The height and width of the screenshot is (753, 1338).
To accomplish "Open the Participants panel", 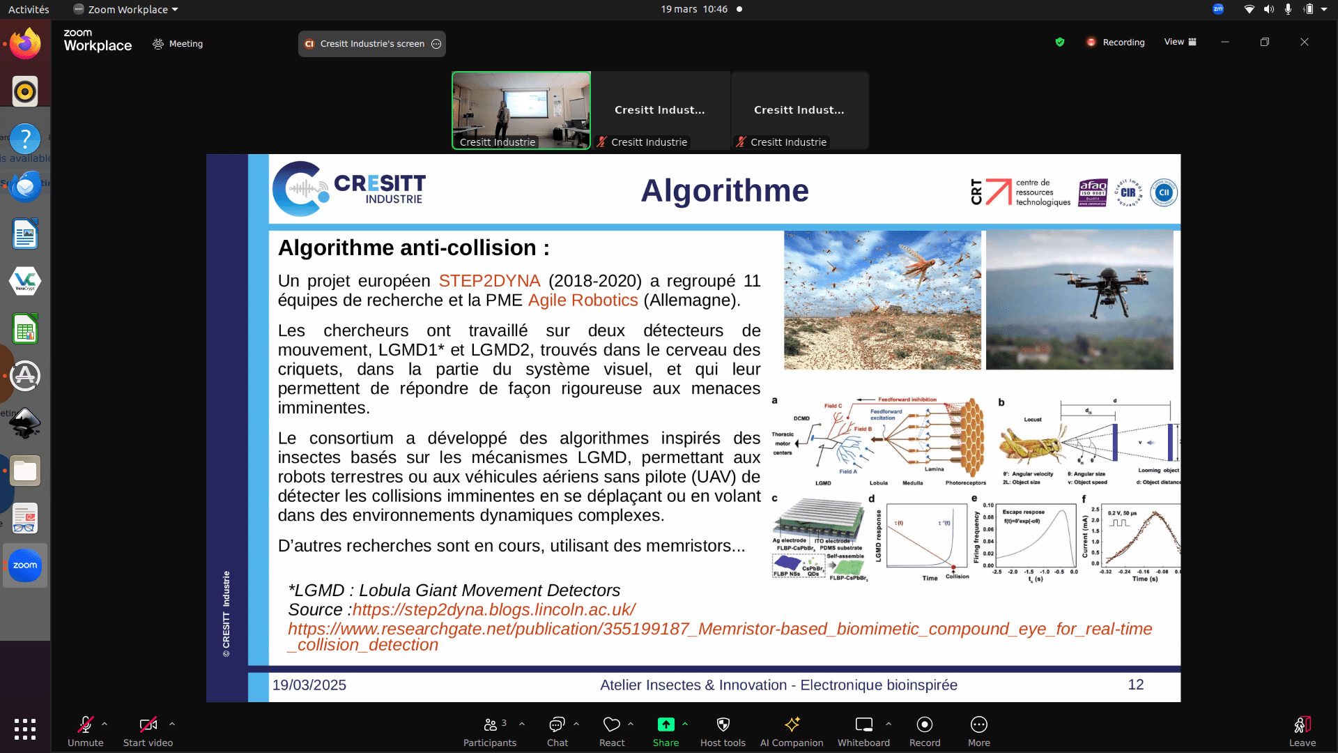I will [491, 731].
